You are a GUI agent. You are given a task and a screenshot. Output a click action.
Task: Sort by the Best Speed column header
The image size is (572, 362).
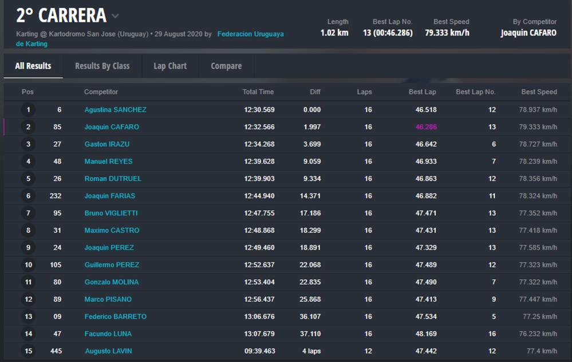[x=539, y=92]
